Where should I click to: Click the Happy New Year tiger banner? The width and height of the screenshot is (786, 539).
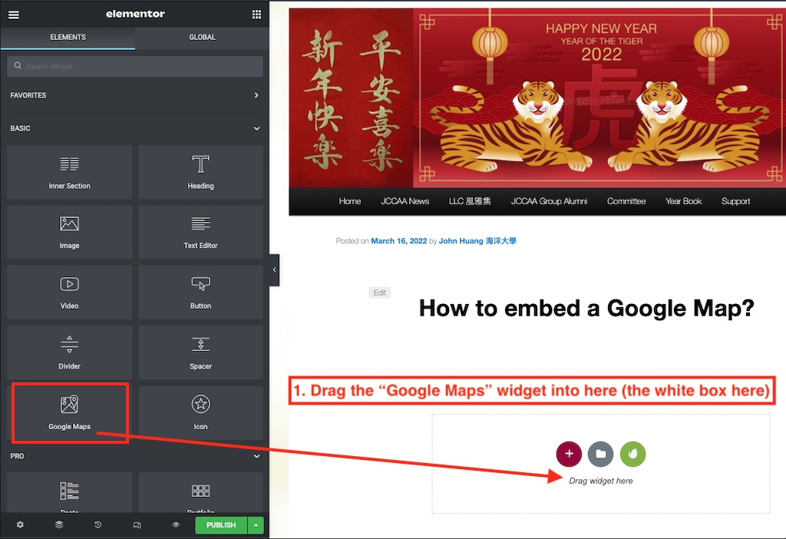click(x=537, y=98)
